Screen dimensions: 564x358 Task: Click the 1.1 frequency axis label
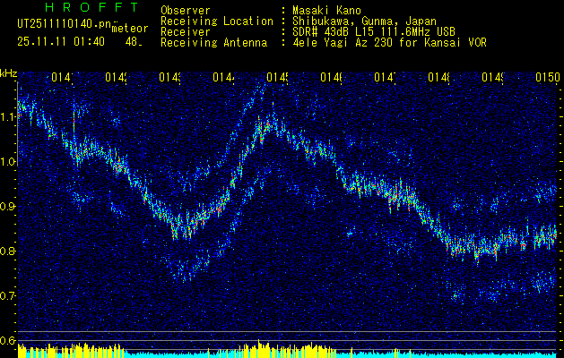click(x=8, y=116)
